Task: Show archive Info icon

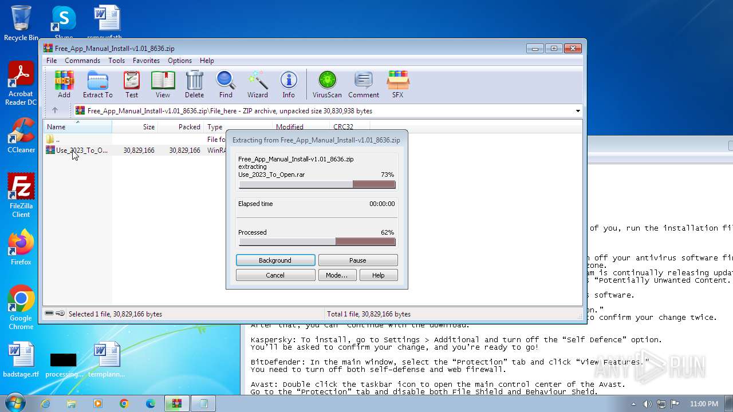Action: (x=289, y=84)
